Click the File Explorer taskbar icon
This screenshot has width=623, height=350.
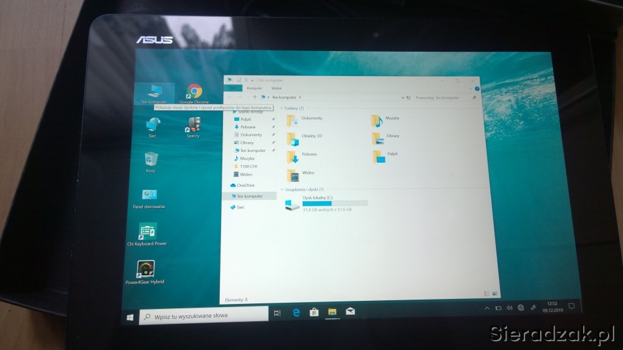(332, 312)
